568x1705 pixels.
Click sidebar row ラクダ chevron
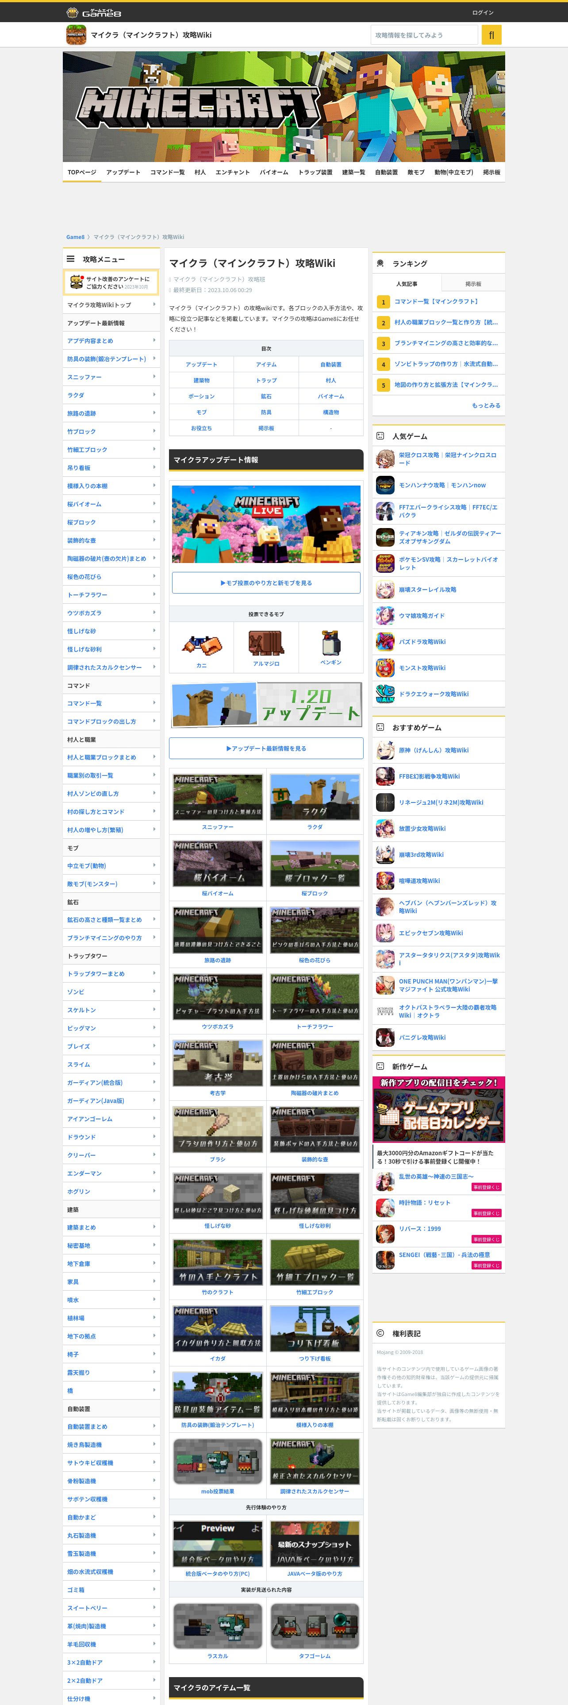[x=154, y=395]
